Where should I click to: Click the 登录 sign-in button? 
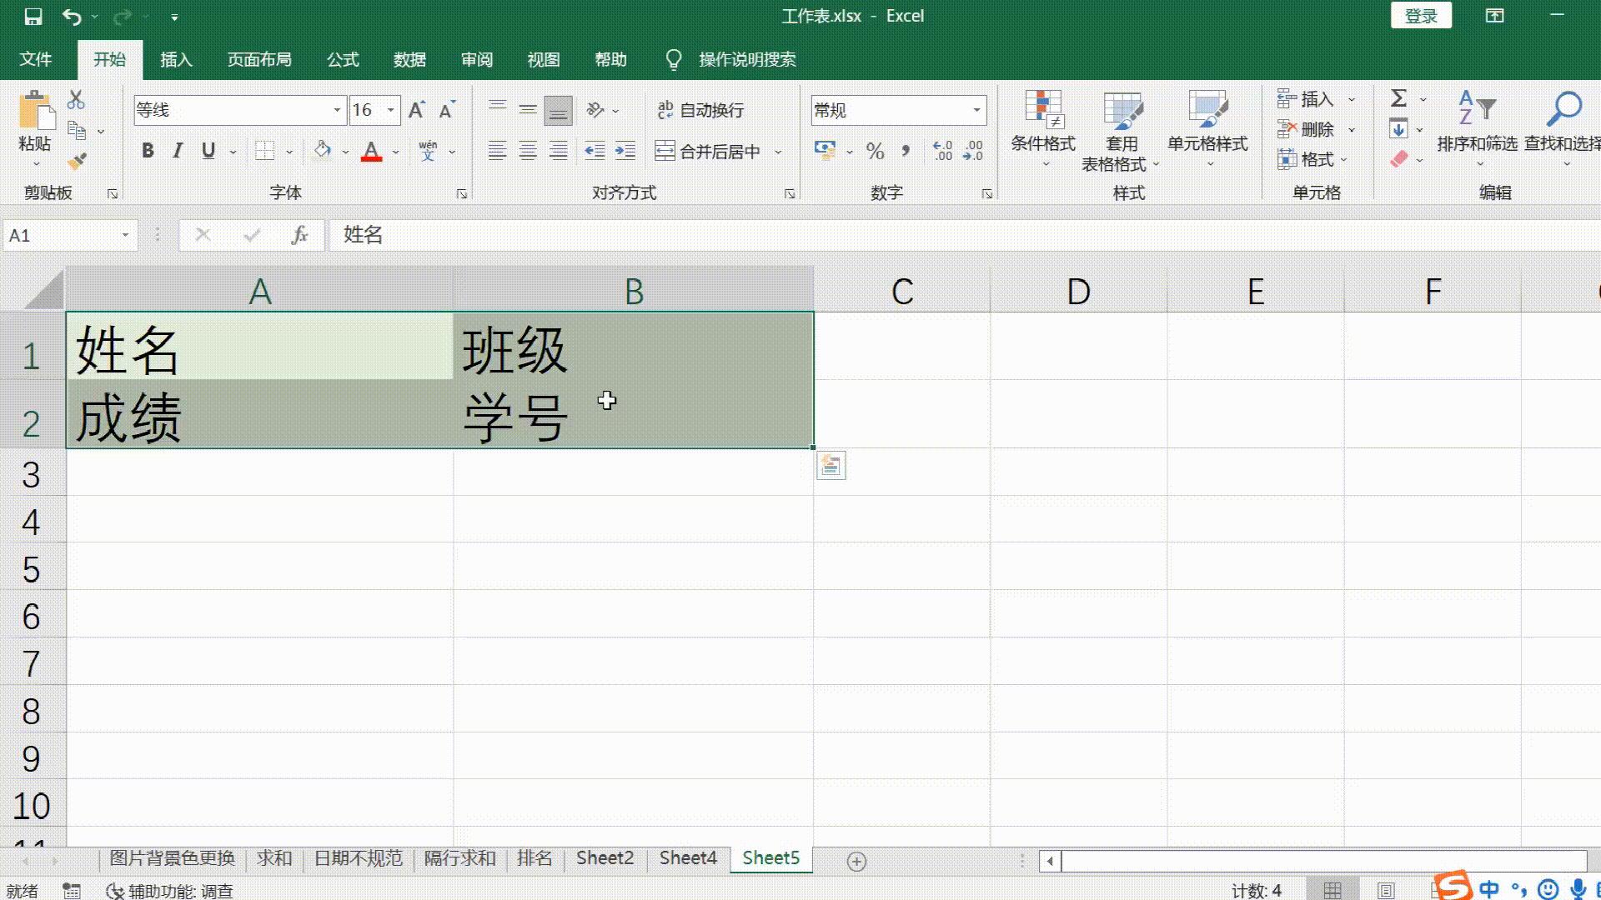point(1420,15)
